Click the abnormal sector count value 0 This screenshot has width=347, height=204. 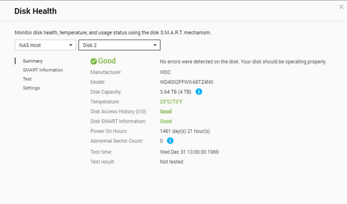point(161,141)
